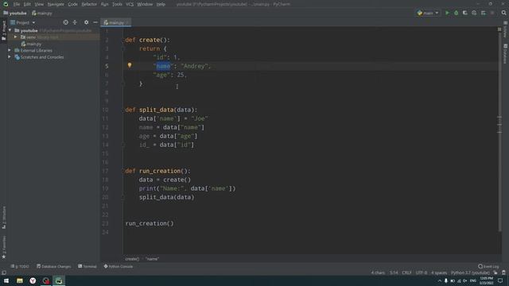Open the Python Console tool window
Screen dimensions: 509x286
119,267
